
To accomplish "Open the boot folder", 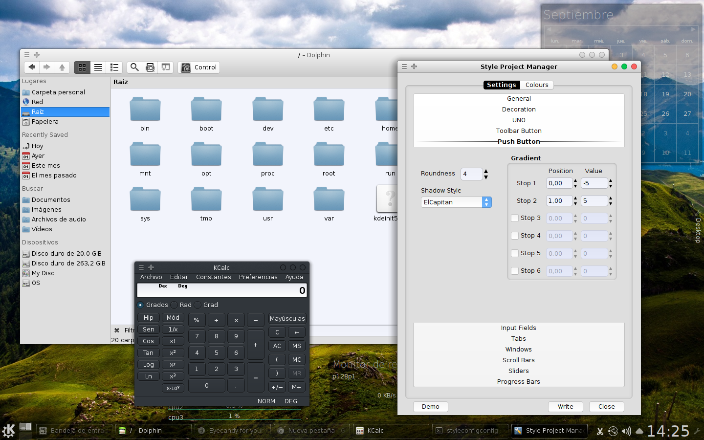I will (206, 114).
